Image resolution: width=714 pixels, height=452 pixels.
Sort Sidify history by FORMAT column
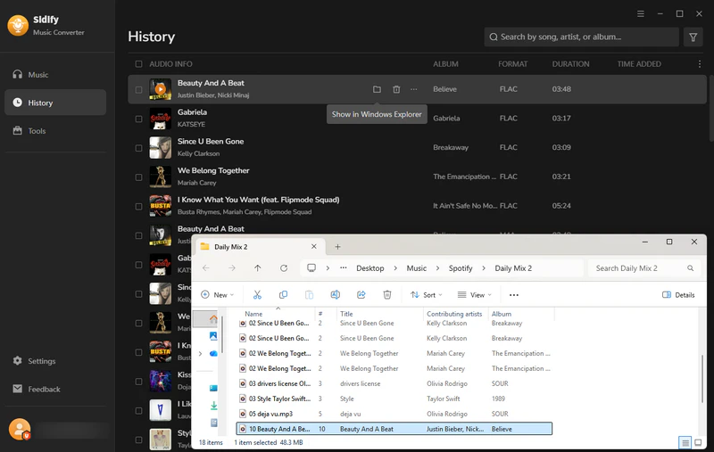512,64
